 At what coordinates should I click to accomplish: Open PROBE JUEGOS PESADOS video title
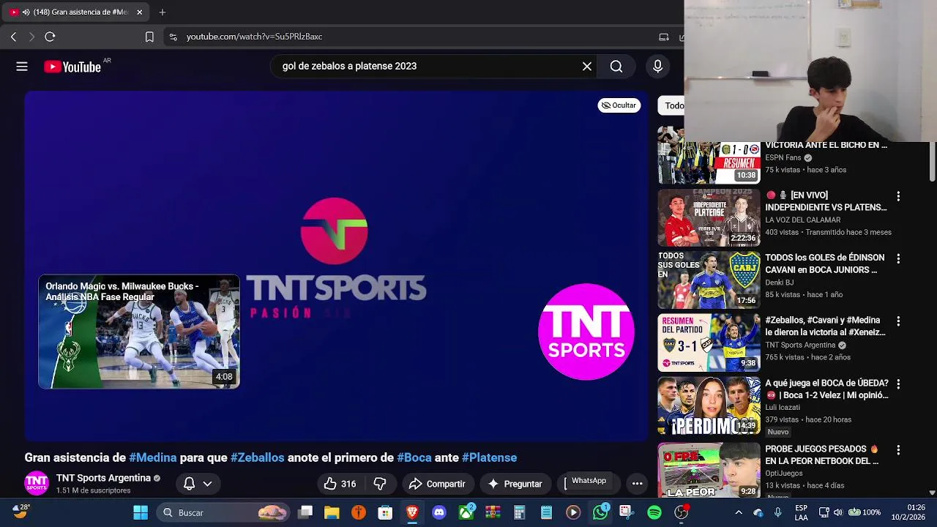(x=823, y=455)
